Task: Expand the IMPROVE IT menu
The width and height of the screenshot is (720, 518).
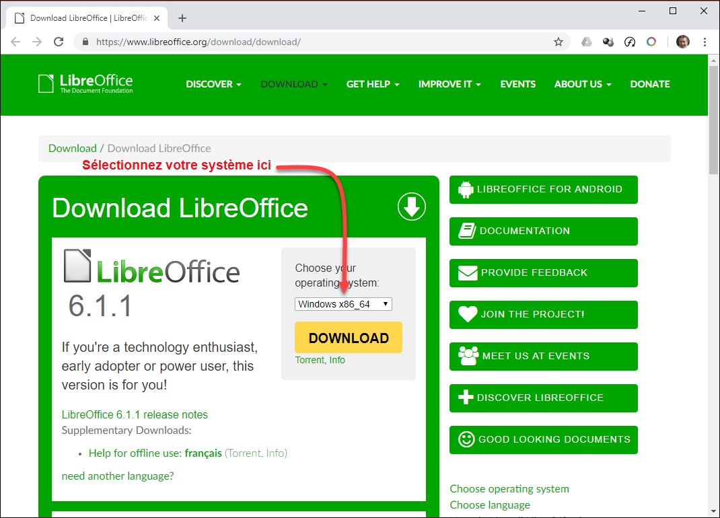Action: pos(449,84)
